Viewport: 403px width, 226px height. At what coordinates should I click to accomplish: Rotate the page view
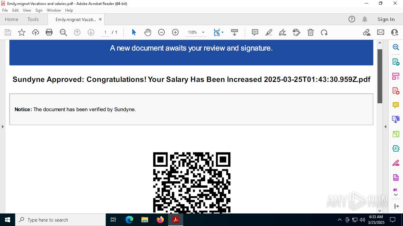point(324,32)
